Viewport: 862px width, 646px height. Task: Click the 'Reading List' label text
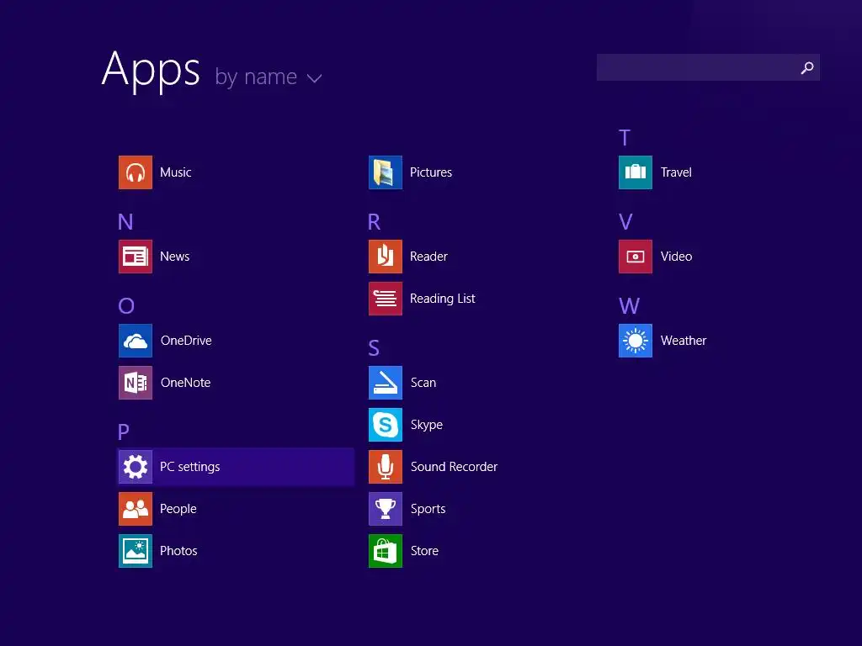tap(443, 299)
